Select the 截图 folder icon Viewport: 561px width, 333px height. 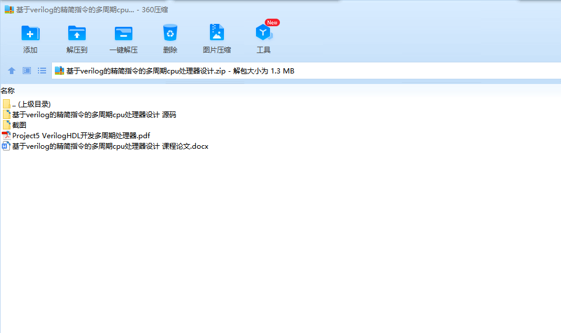click(x=6, y=125)
